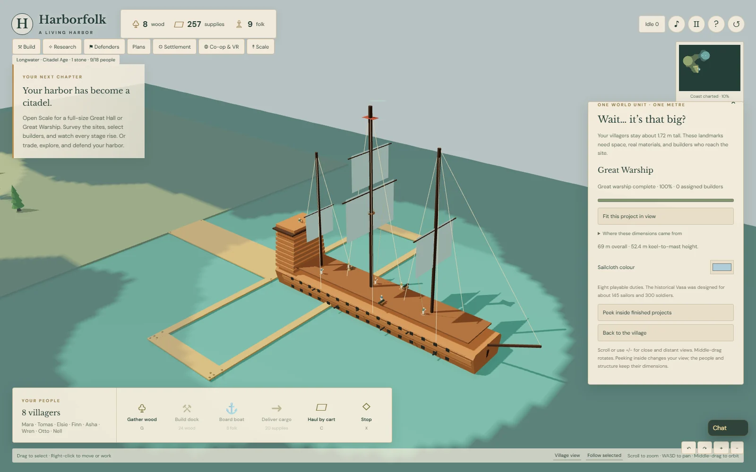This screenshot has height=472, width=756.
Task: Click the Idle 0 button
Action: tap(652, 24)
